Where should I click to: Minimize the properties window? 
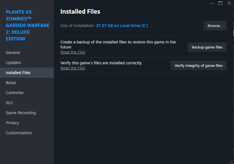(211, 3)
